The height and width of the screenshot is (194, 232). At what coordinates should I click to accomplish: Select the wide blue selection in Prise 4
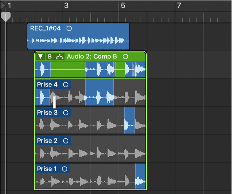click(100, 92)
